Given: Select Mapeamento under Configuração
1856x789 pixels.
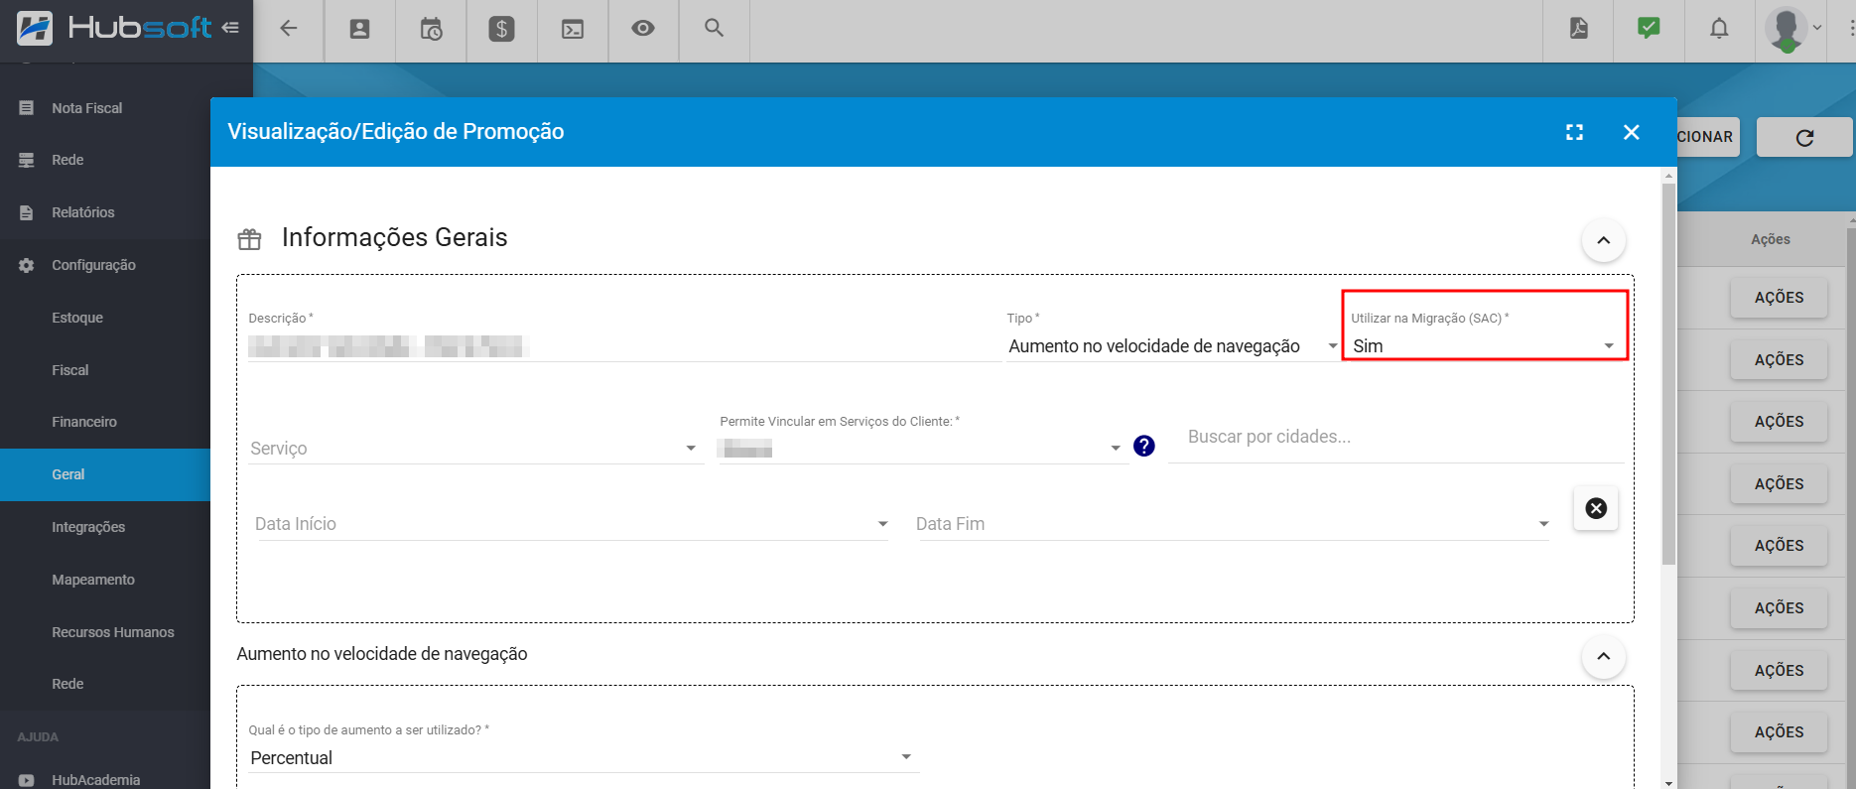Looking at the screenshot, I should (x=93, y=580).
